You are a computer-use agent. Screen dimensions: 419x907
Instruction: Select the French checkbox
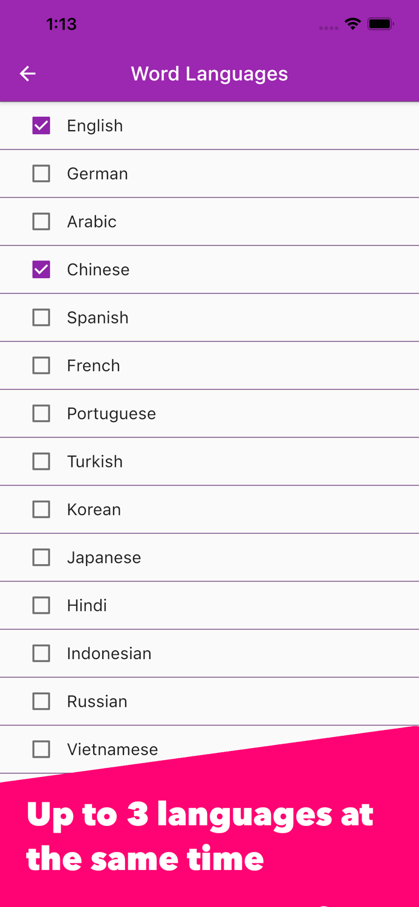(41, 365)
